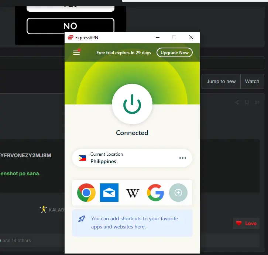Click NO button in background page

click(71, 26)
